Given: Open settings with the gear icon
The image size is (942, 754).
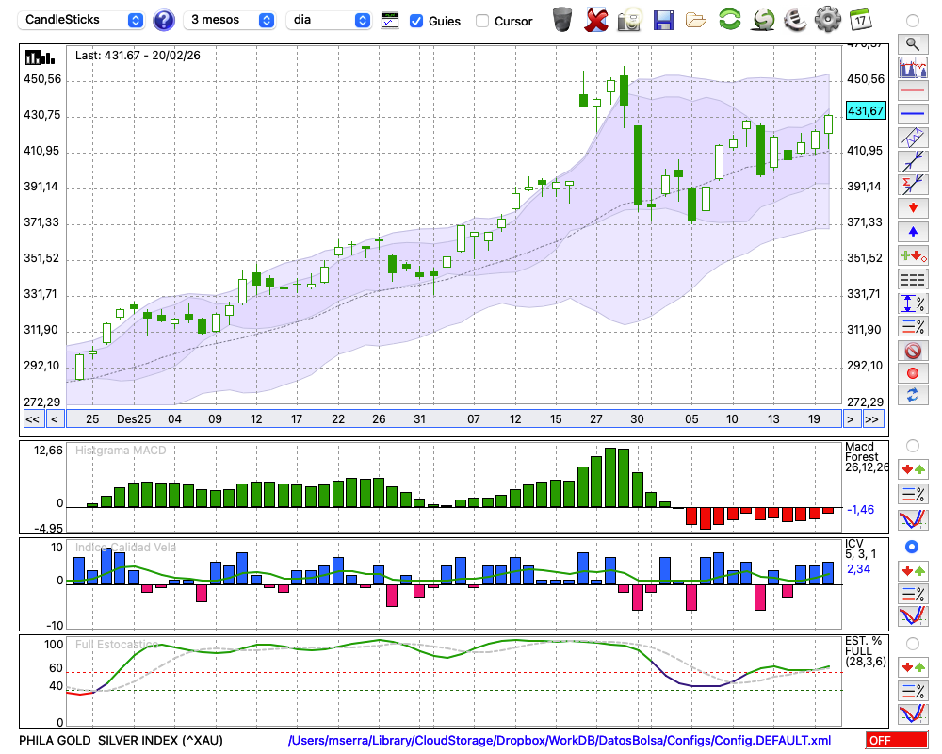Looking at the screenshot, I should 827,19.
